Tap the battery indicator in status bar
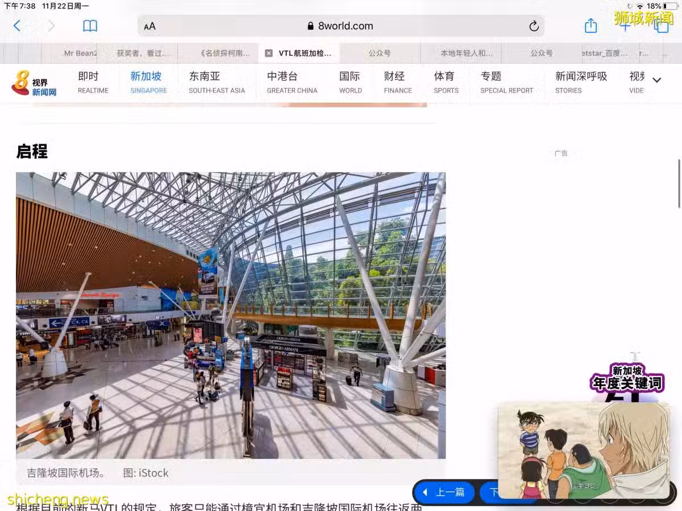 pyautogui.click(x=670, y=6)
